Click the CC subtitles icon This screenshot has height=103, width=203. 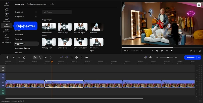pyautogui.click(x=66, y=58)
